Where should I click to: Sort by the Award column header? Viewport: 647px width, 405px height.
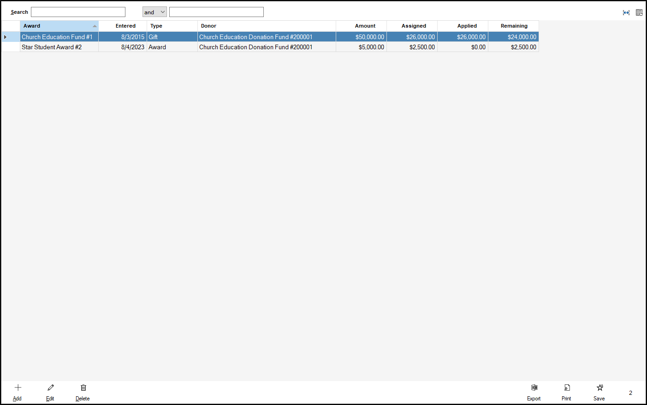(59, 26)
